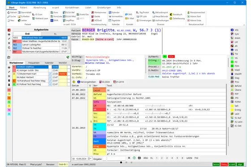Image resolution: width=251 pixels, height=167 pixels.
Task: Click the green elga status button
Action: [240, 164]
